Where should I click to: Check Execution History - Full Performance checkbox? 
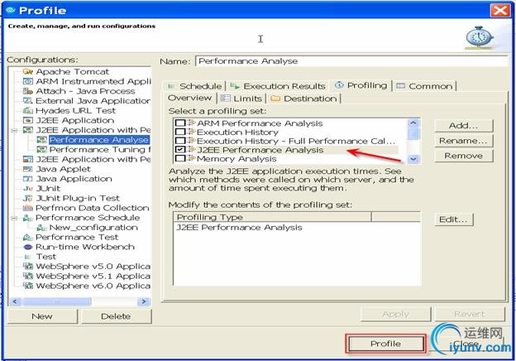pyautogui.click(x=180, y=141)
